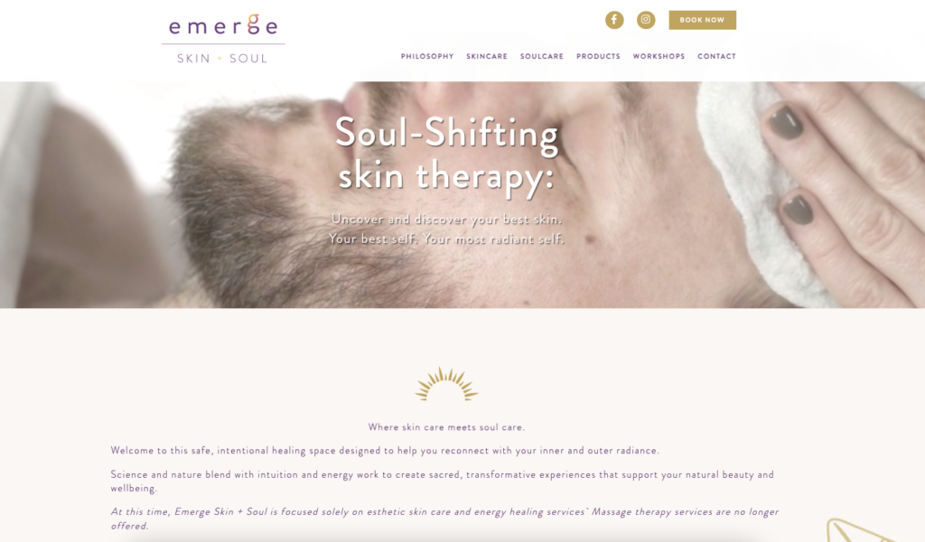Click the Book Now button

[x=702, y=20]
